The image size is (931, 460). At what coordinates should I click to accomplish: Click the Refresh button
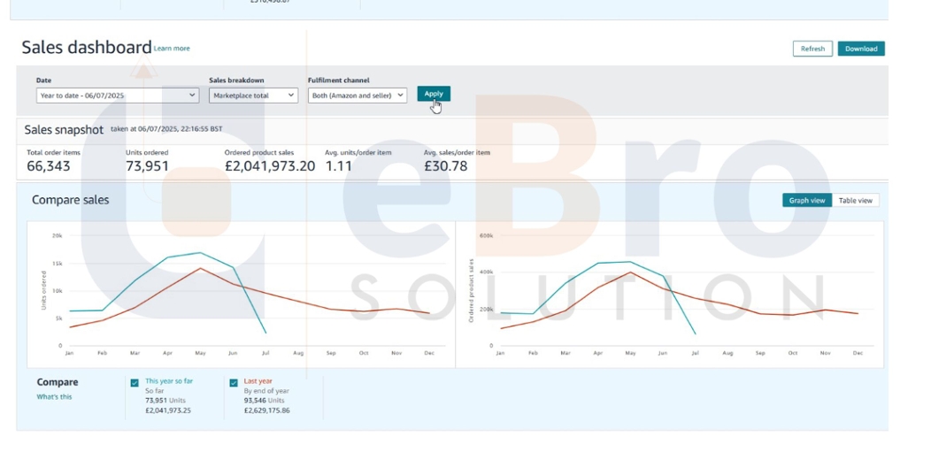[812, 50]
